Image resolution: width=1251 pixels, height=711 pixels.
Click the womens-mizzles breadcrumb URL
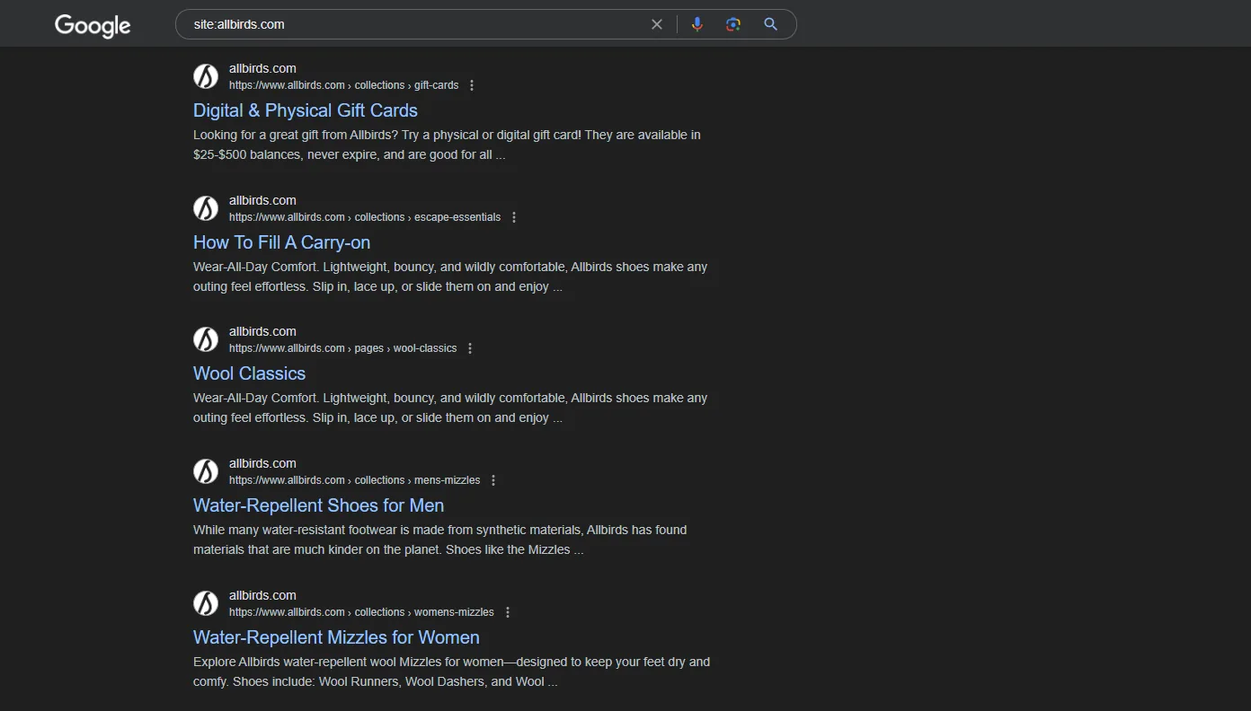coord(361,612)
